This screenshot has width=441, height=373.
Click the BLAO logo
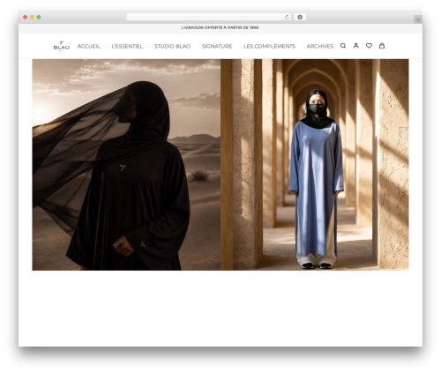click(x=62, y=46)
